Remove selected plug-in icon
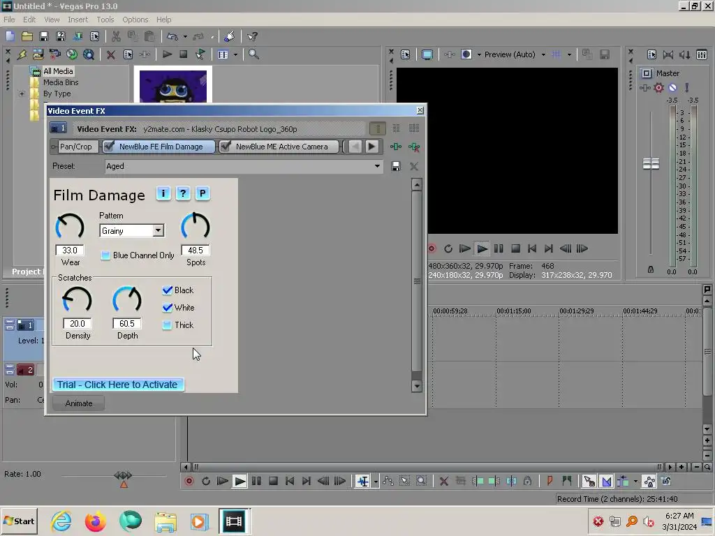This screenshot has width=715, height=536. (x=414, y=147)
